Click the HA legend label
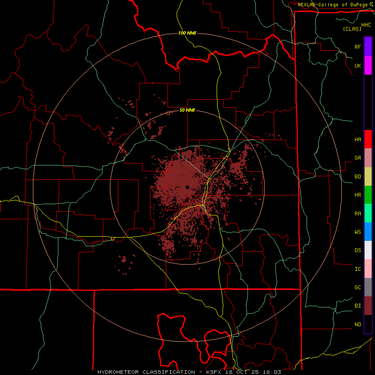Screen dimensions: 375x375 tap(357, 140)
